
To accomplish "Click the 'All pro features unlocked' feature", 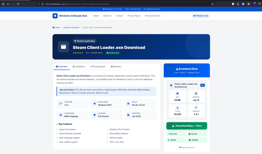I will pyautogui.click(x=70, y=133).
